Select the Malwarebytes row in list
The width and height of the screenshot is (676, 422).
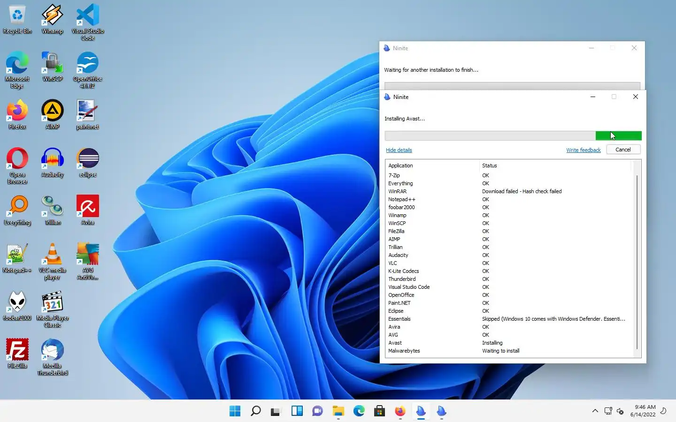pos(509,351)
